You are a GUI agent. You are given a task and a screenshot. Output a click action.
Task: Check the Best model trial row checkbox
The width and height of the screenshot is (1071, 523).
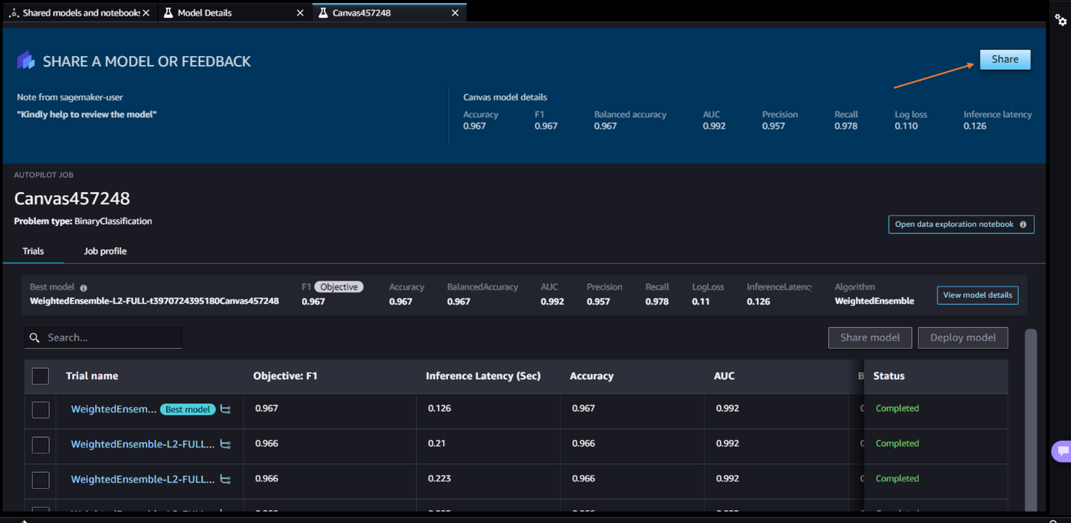tap(40, 409)
